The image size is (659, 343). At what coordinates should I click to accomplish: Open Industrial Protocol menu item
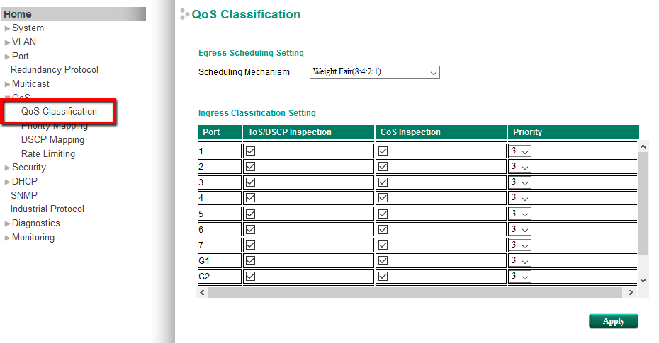tap(47, 209)
